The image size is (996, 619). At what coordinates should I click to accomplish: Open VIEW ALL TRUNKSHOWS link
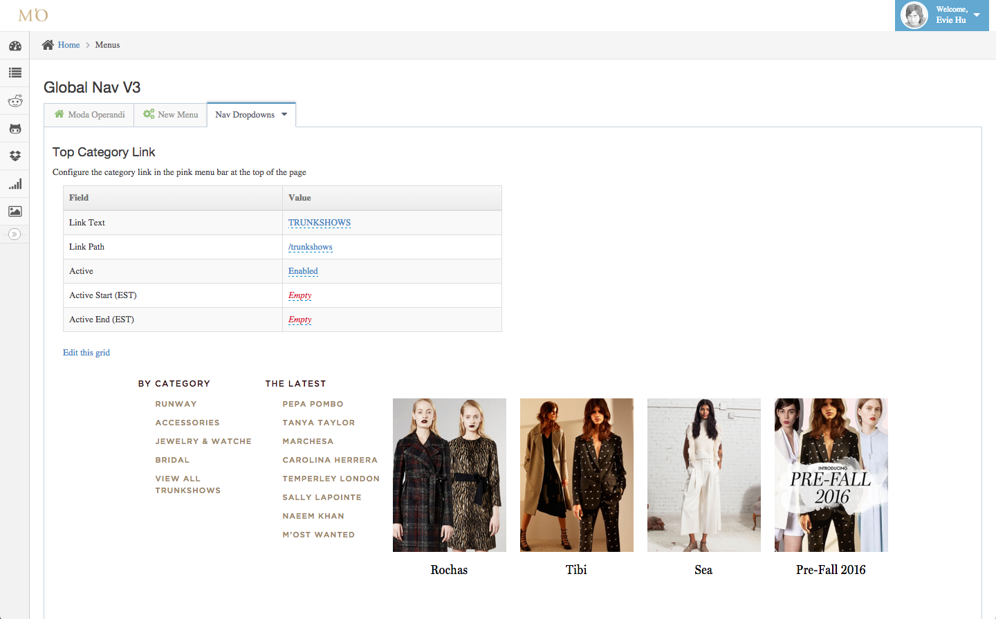point(187,485)
